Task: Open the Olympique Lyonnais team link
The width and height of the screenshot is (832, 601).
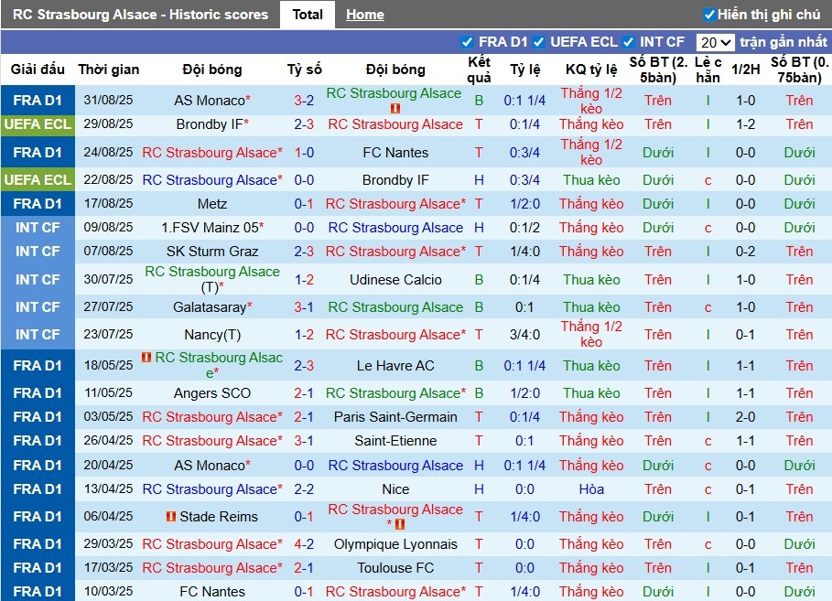Action: (x=395, y=544)
